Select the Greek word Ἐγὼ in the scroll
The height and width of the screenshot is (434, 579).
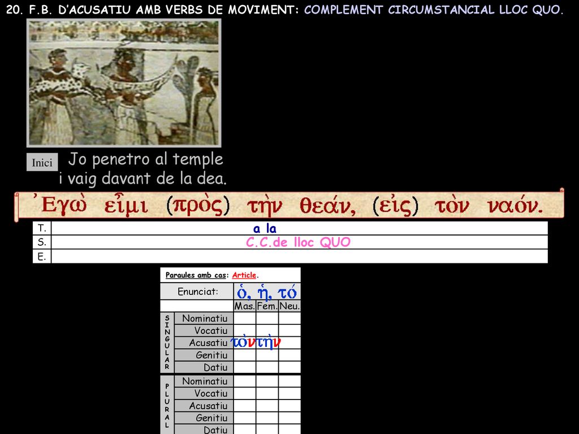60,204
